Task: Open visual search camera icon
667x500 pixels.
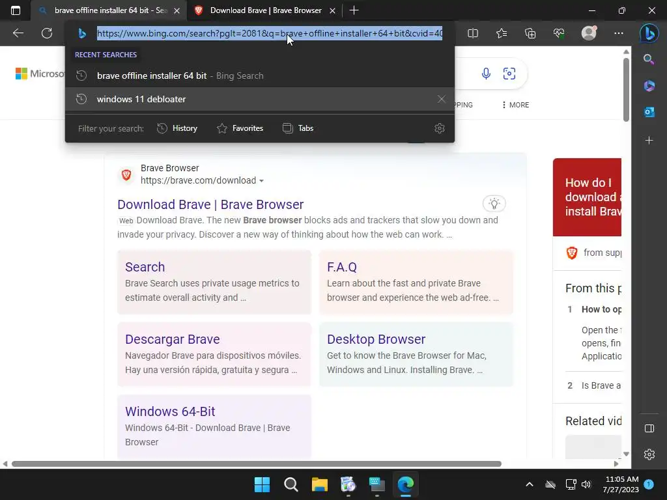Action: tap(509, 74)
